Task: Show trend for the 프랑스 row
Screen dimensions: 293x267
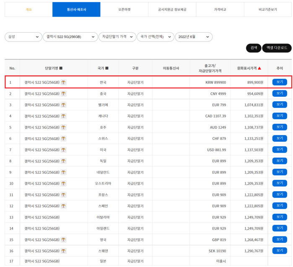Action: click(x=280, y=195)
